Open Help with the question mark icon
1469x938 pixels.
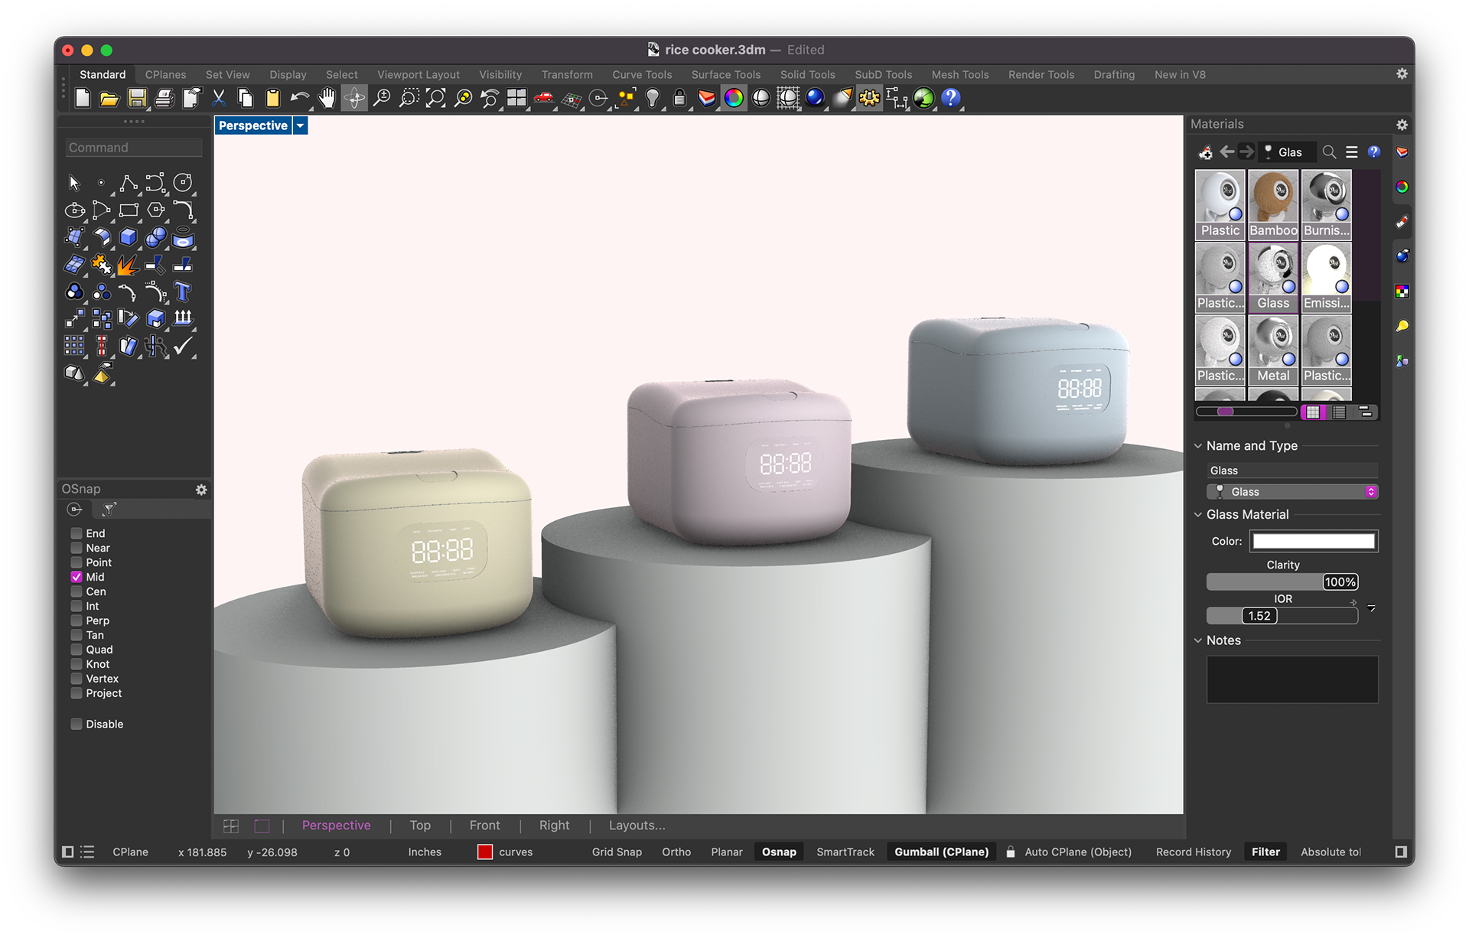tap(950, 98)
